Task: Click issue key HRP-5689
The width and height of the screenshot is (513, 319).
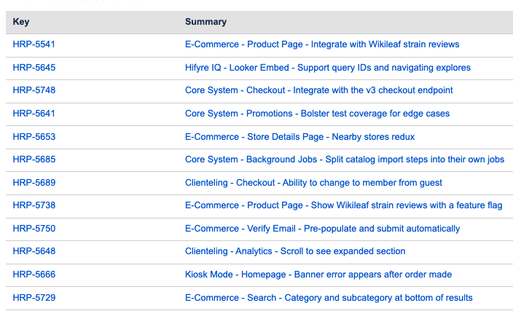Action: pyautogui.click(x=34, y=183)
